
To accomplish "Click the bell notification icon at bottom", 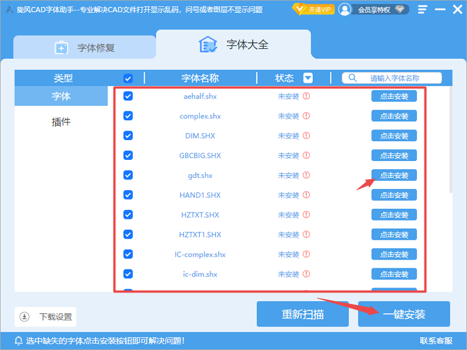I will [19, 341].
